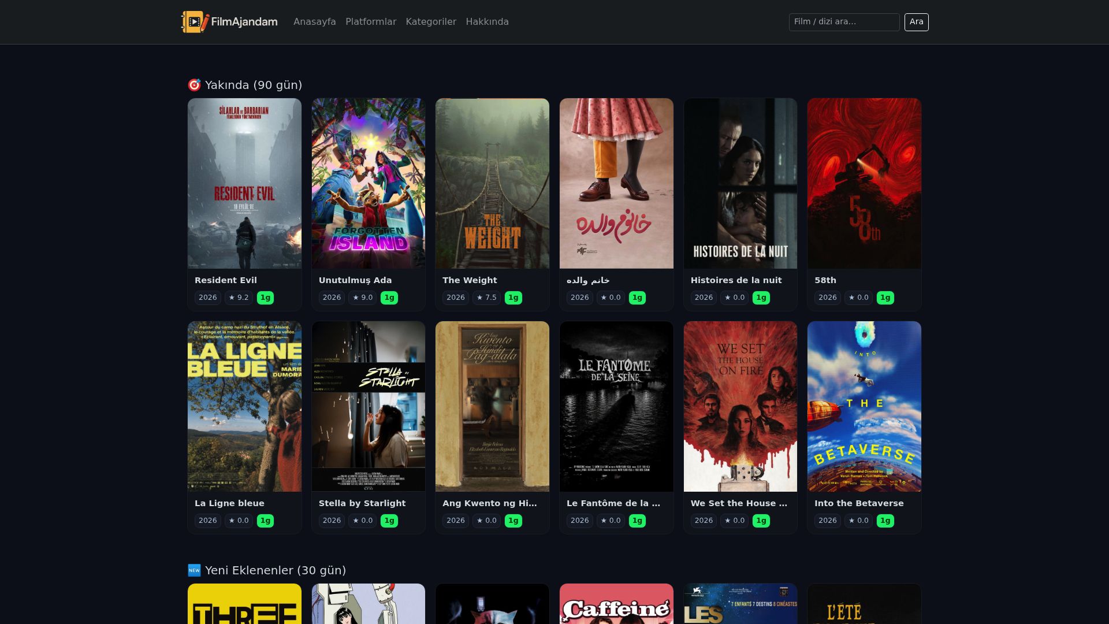Click the NEW icon beside Yeni Eklenenler
This screenshot has height=624, width=1109.
[x=194, y=570]
